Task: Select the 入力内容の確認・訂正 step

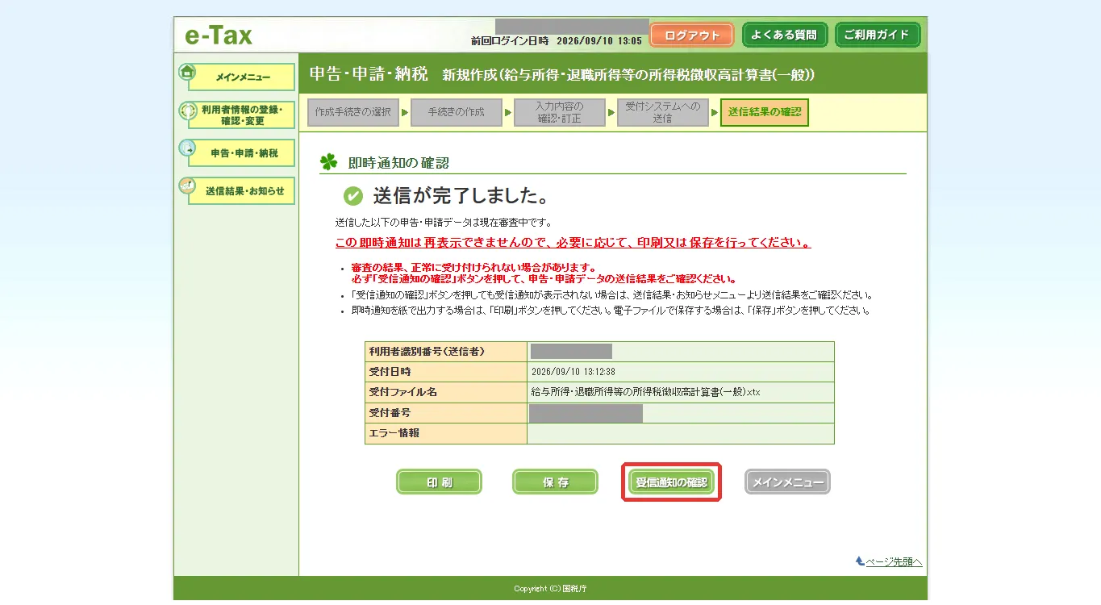Action: pos(559,113)
